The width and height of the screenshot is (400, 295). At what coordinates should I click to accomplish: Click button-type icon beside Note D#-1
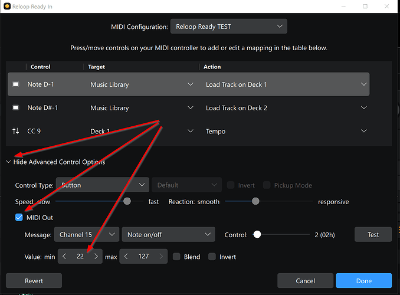[15, 108]
